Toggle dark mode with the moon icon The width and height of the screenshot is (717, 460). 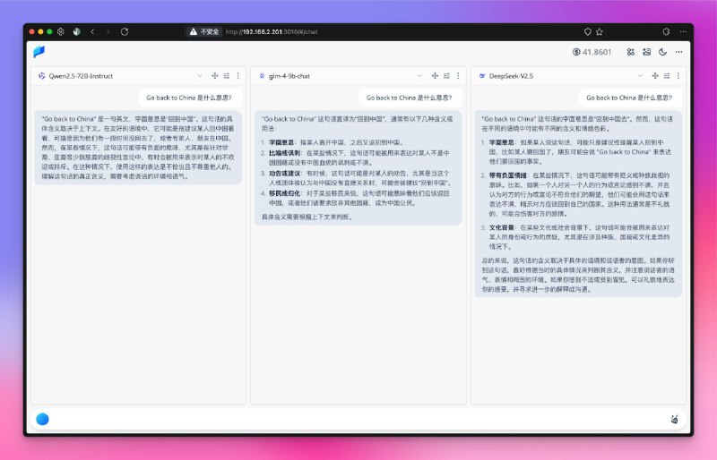(x=662, y=52)
